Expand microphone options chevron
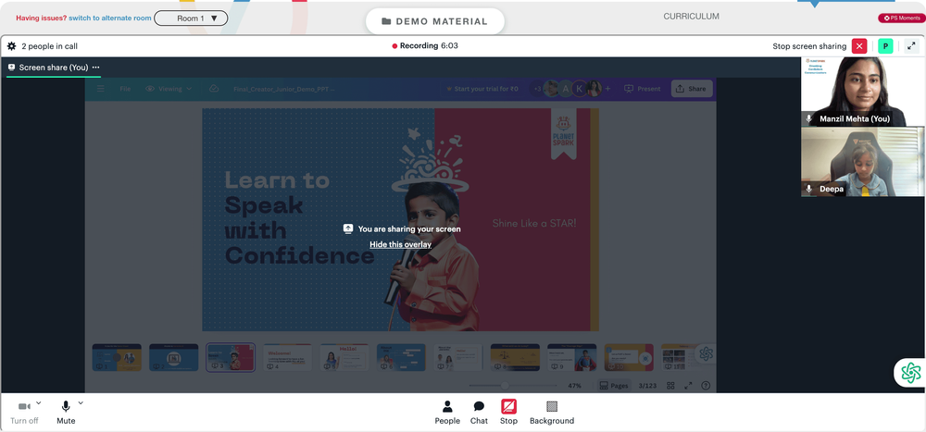The width and height of the screenshot is (926, 432). coord(81,403)
